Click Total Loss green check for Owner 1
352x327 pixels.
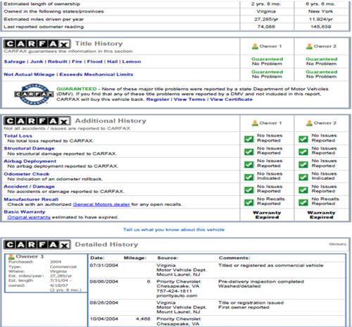coord(249,139)
